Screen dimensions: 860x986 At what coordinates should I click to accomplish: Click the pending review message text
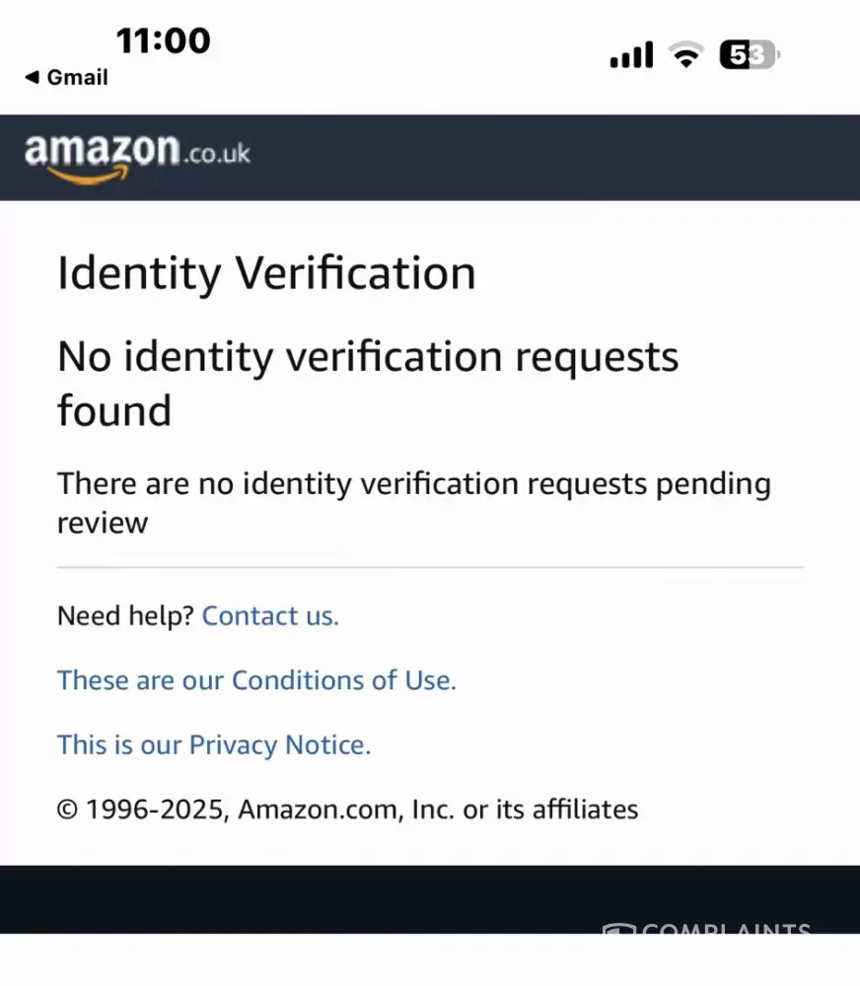[413, 502]
